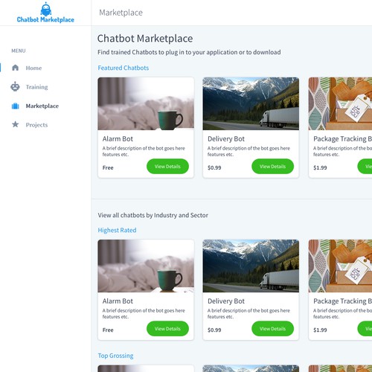Click the Marketplace page header title
Screen dimensions: 372x372
tap(121, 13)
